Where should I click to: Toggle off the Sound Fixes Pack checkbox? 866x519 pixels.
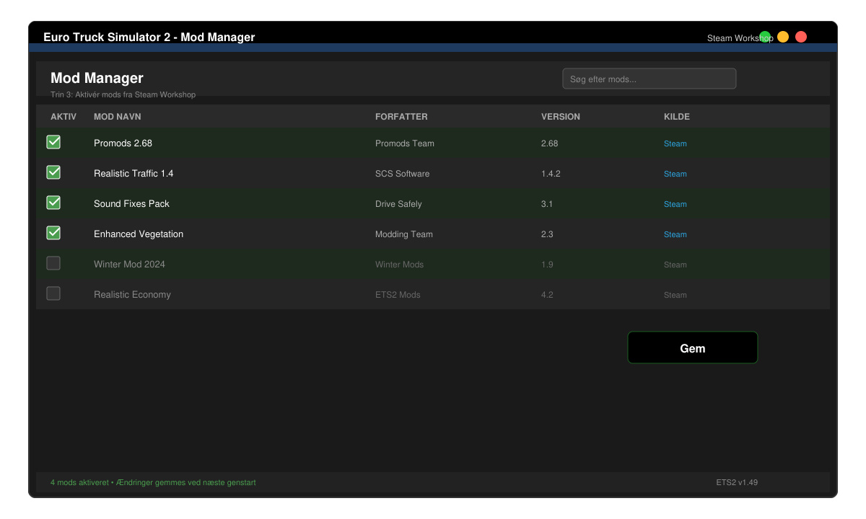pyautogui.click(x=53, y=203)
